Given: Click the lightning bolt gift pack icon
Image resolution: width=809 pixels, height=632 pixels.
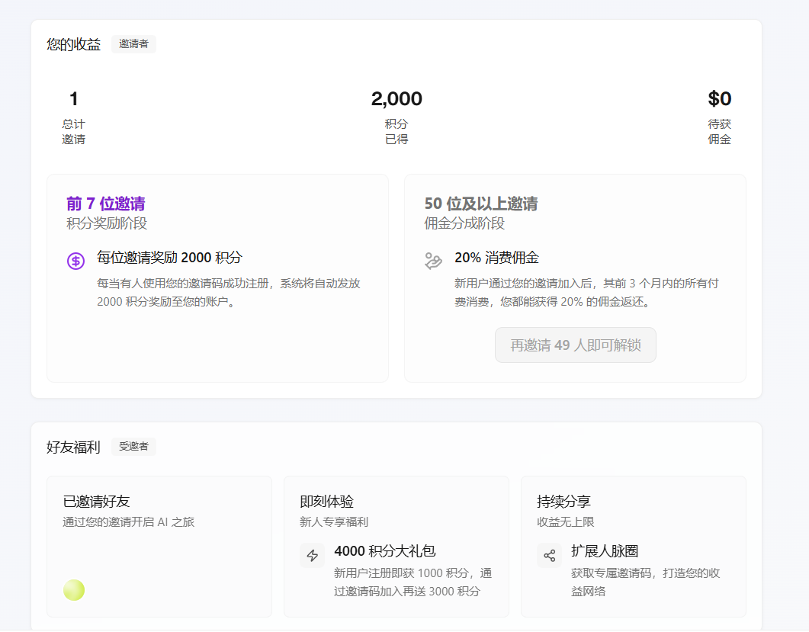Looking at the screenshot, I should coord(312,555).
